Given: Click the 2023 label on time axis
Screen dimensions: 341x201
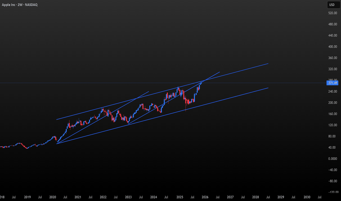Looking at the screenshot, I should point(128,197).
